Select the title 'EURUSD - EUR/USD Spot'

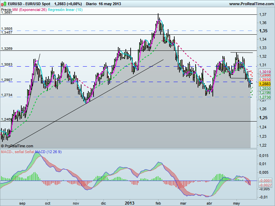[x=29, y=4]
